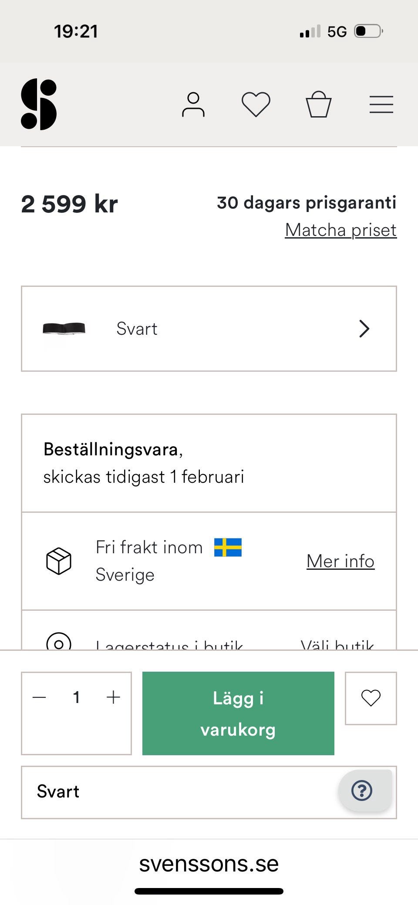This screenshot has width=418, height=905.
Task: Tap the Svenssons S logo
Action: [x=39, y=104]
